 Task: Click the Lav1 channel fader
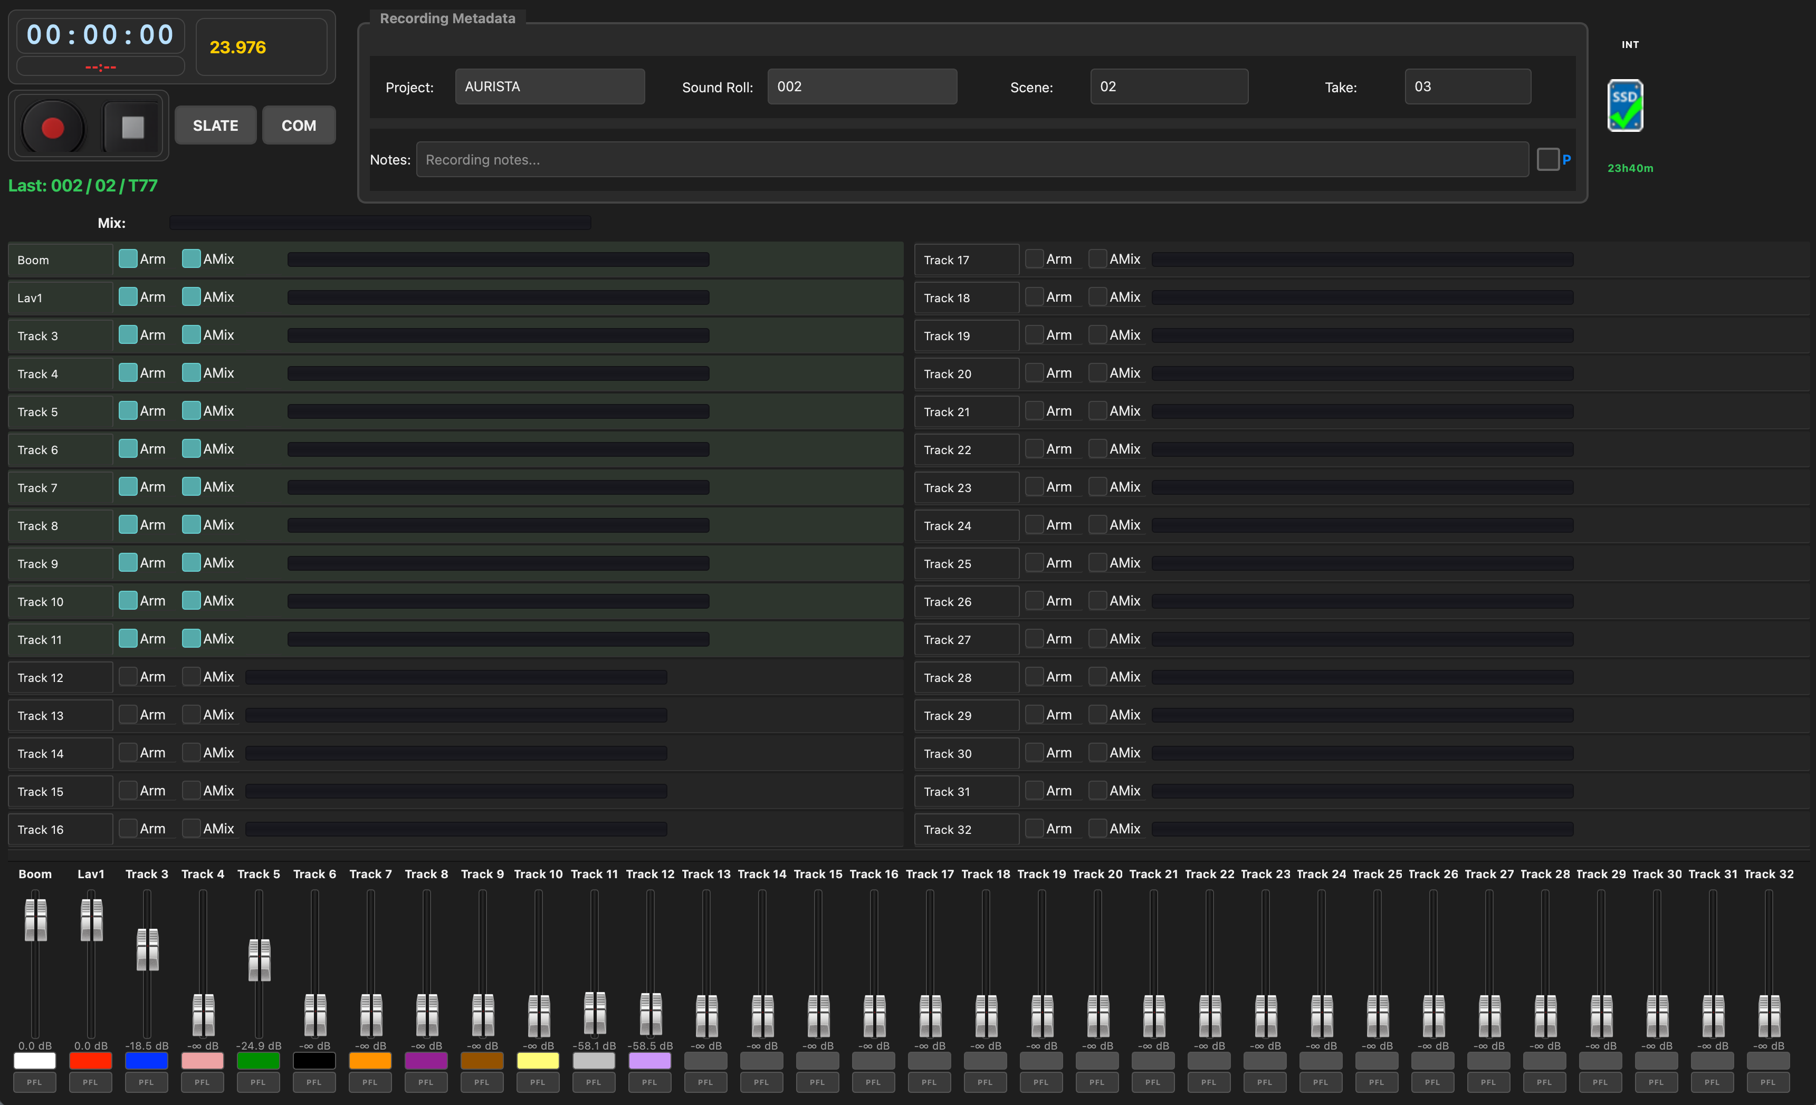coord(91,919)
